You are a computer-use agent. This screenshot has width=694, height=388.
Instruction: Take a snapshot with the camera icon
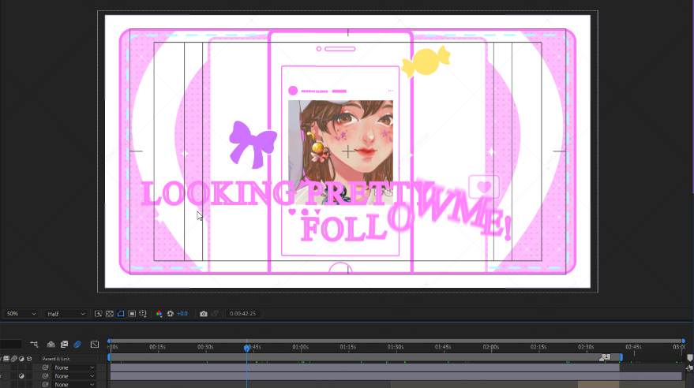click(204, 314)
